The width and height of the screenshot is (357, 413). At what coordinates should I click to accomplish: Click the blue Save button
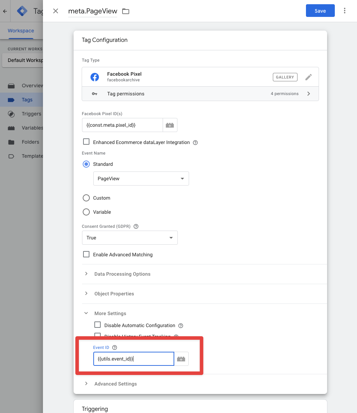click(320, 11)
